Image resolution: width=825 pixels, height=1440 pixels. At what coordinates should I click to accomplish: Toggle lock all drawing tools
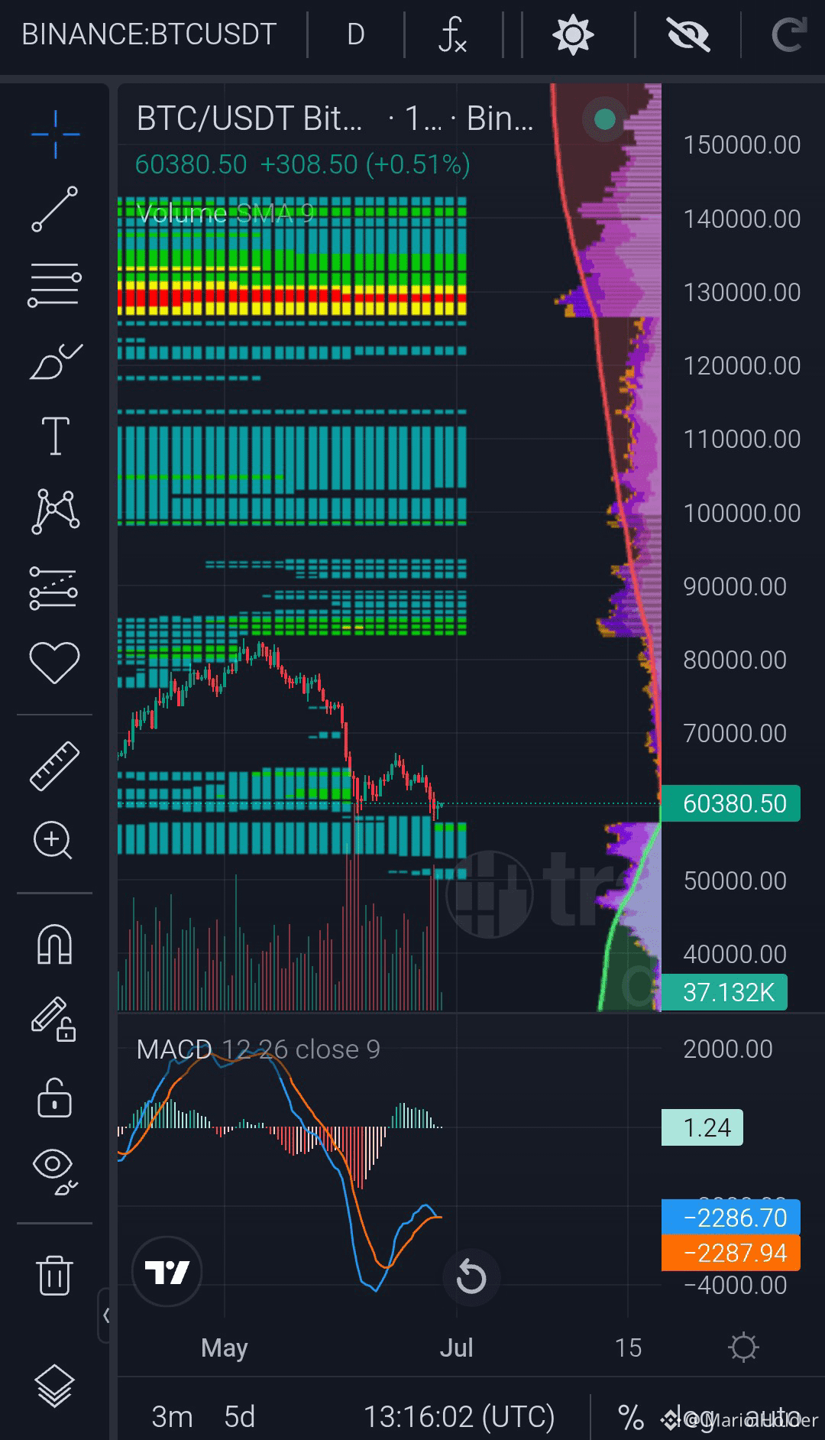(x=54, y=1098)
